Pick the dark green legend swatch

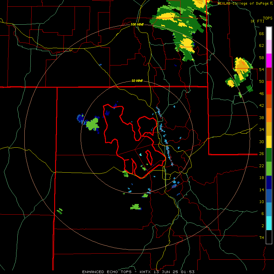[x=269, y=155]
